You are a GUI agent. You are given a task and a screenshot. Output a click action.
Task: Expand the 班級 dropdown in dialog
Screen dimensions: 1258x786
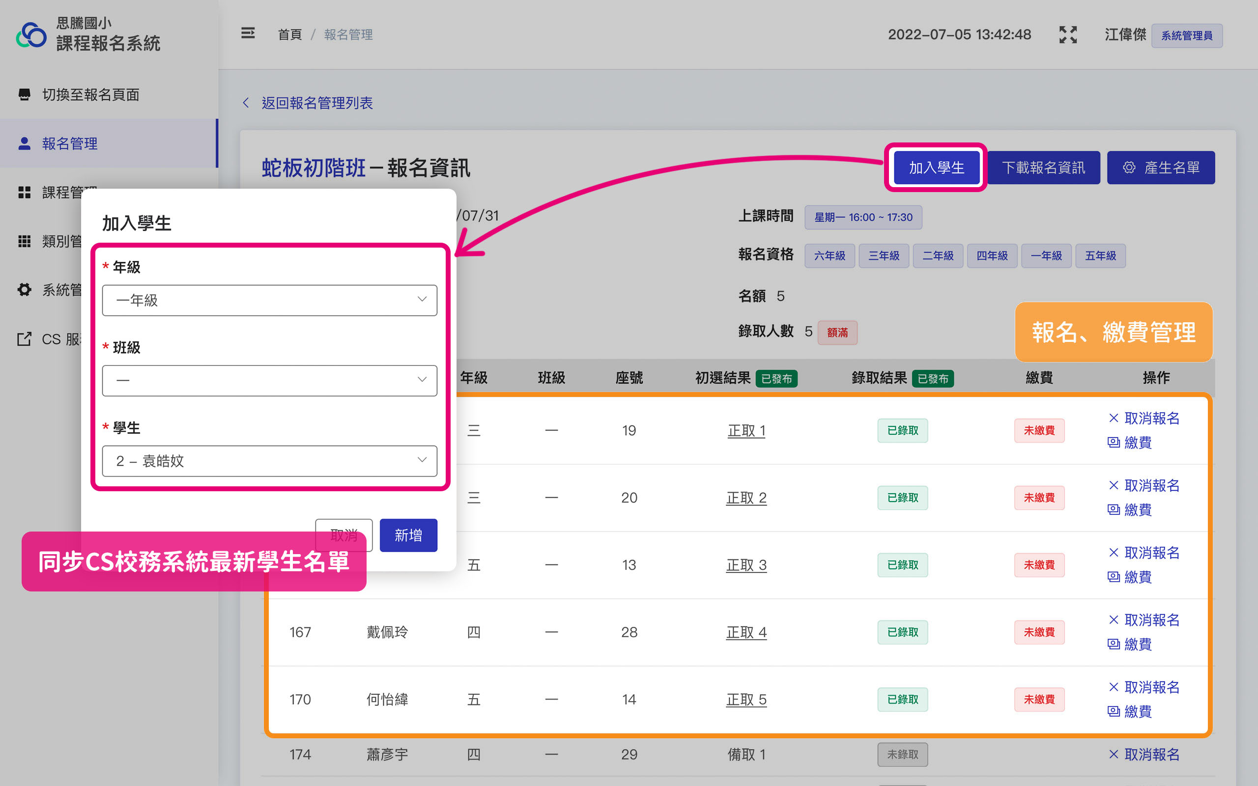pos(269,381)
